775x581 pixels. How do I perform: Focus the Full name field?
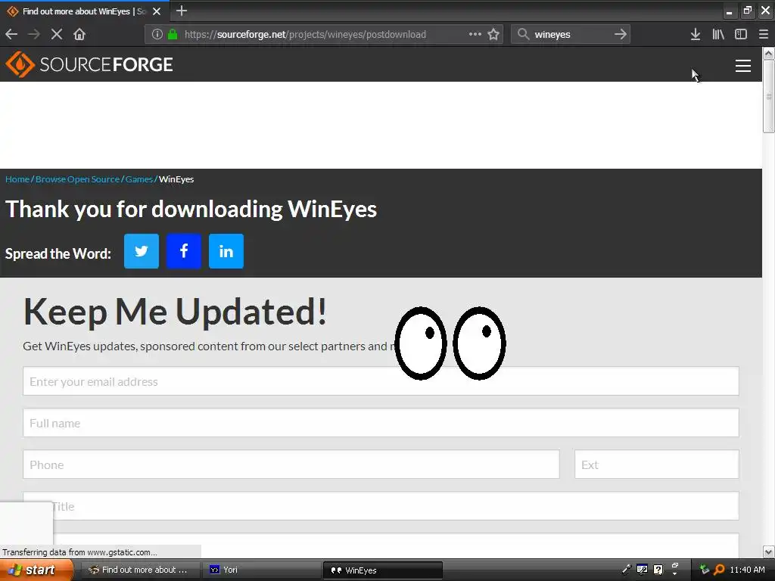[x=381, y=422]
